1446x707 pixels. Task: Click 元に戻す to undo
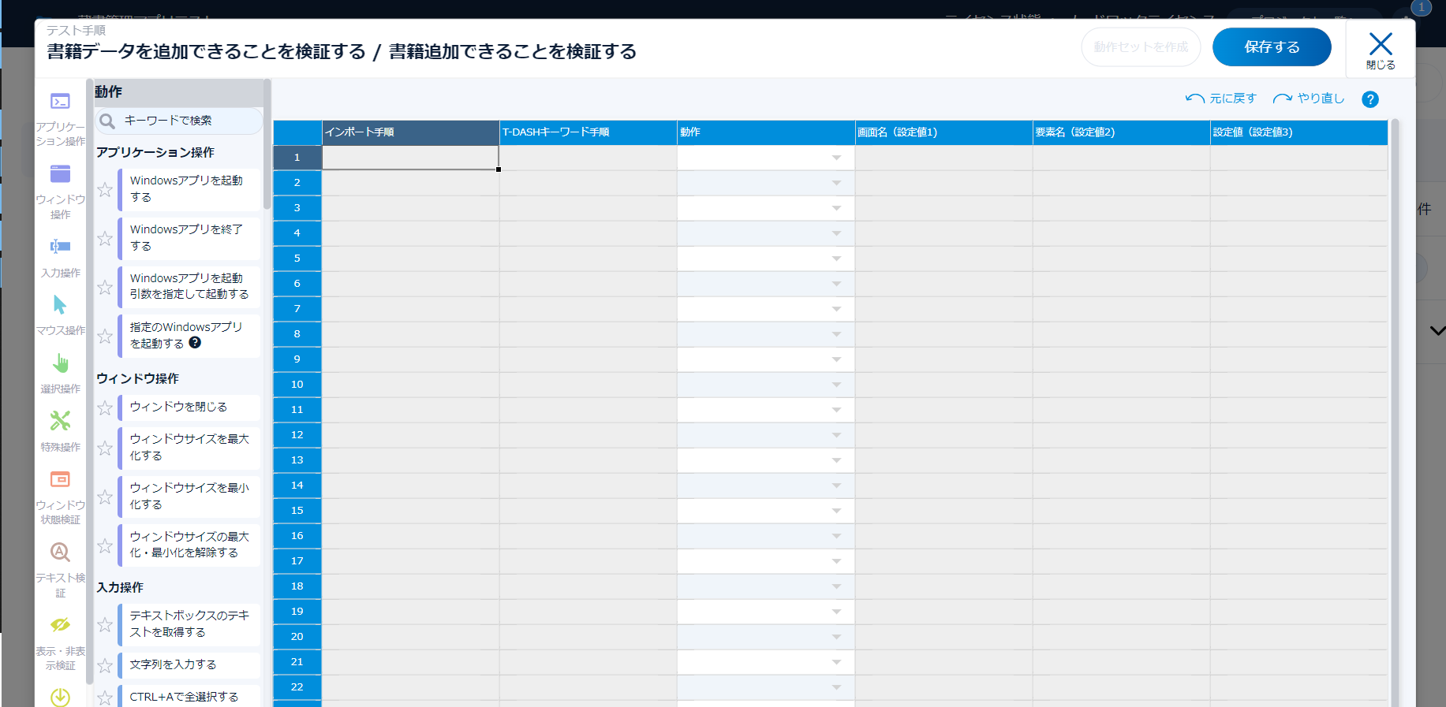(x=1221, y=99)
